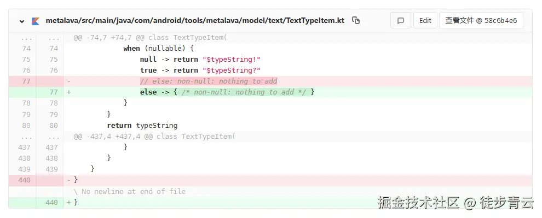Click new line number 75

54,60
